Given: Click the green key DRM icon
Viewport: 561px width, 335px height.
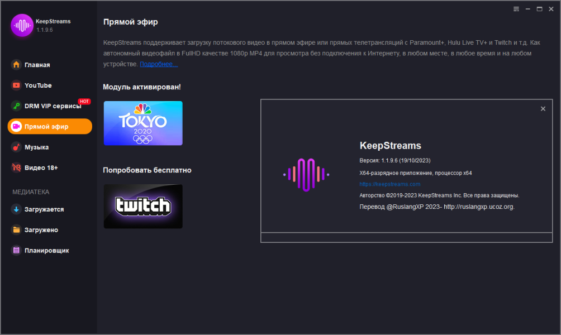Looking at the screenshot, I should coord(16,106).
